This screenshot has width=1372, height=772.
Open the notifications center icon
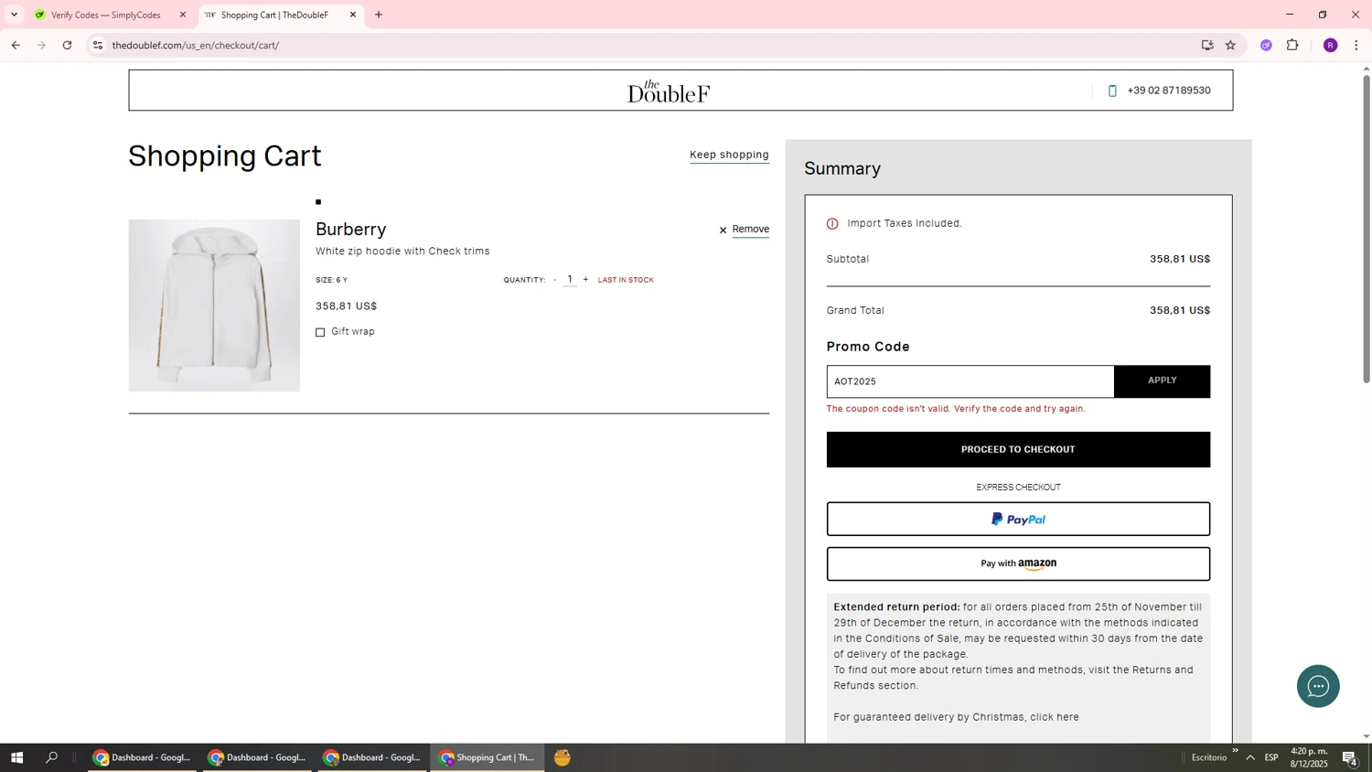tap(1350, 757)
